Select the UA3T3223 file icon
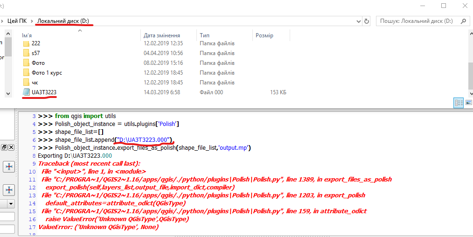Image resolution: width=473 pixels, height=237 pixels. point(26,92)
